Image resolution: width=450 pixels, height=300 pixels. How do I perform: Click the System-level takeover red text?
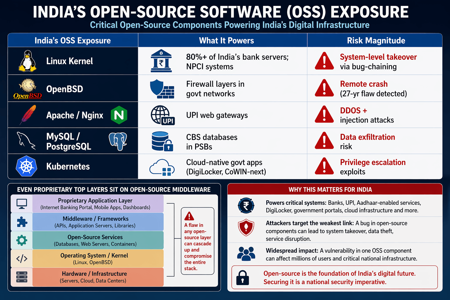click(x=378, y=57)
